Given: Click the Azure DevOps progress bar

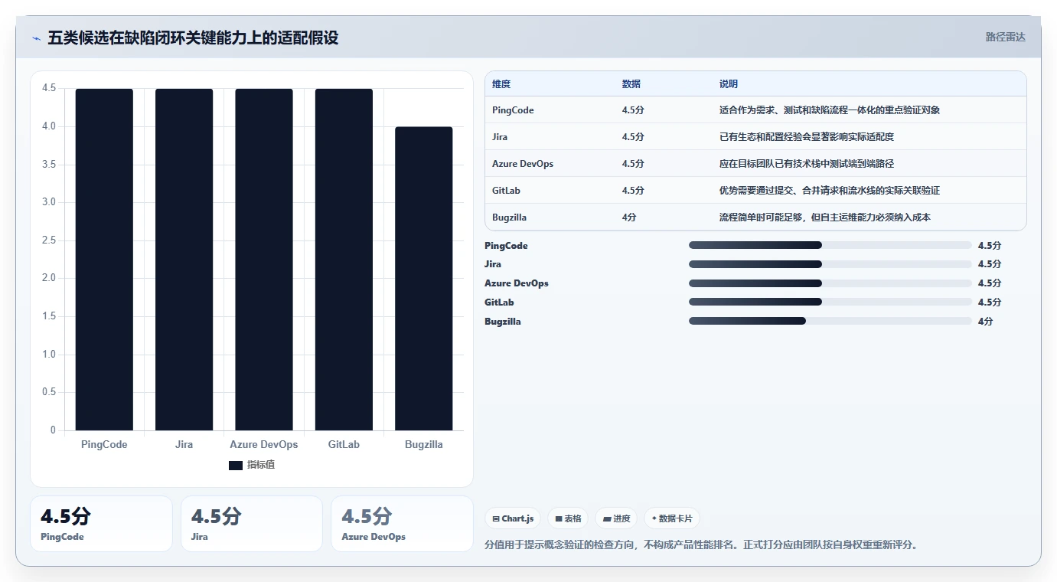Looking at the screenshot, I should point(830,283).
